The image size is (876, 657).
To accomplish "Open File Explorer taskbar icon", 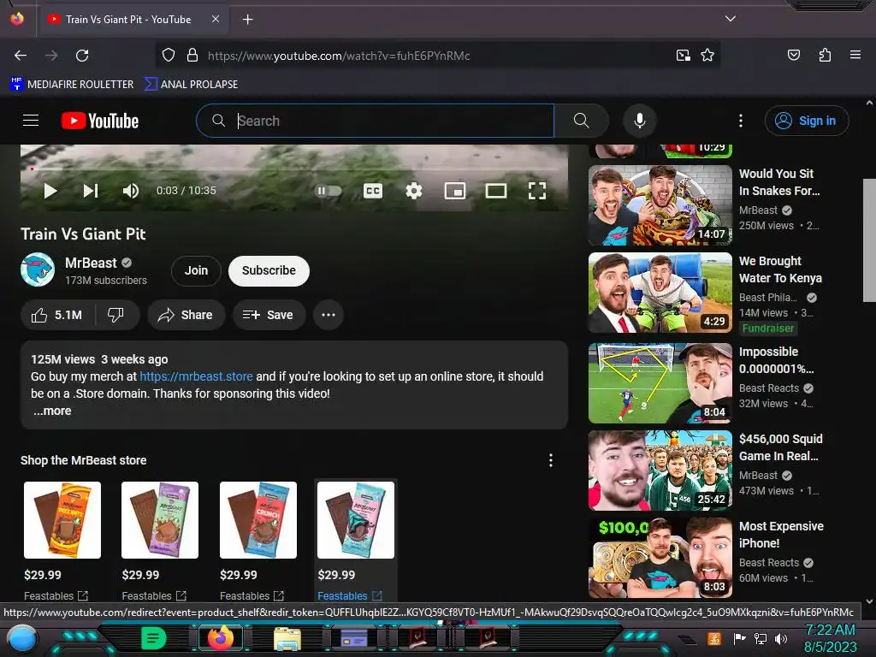I will pyautogui.click(x=287, y=639).
